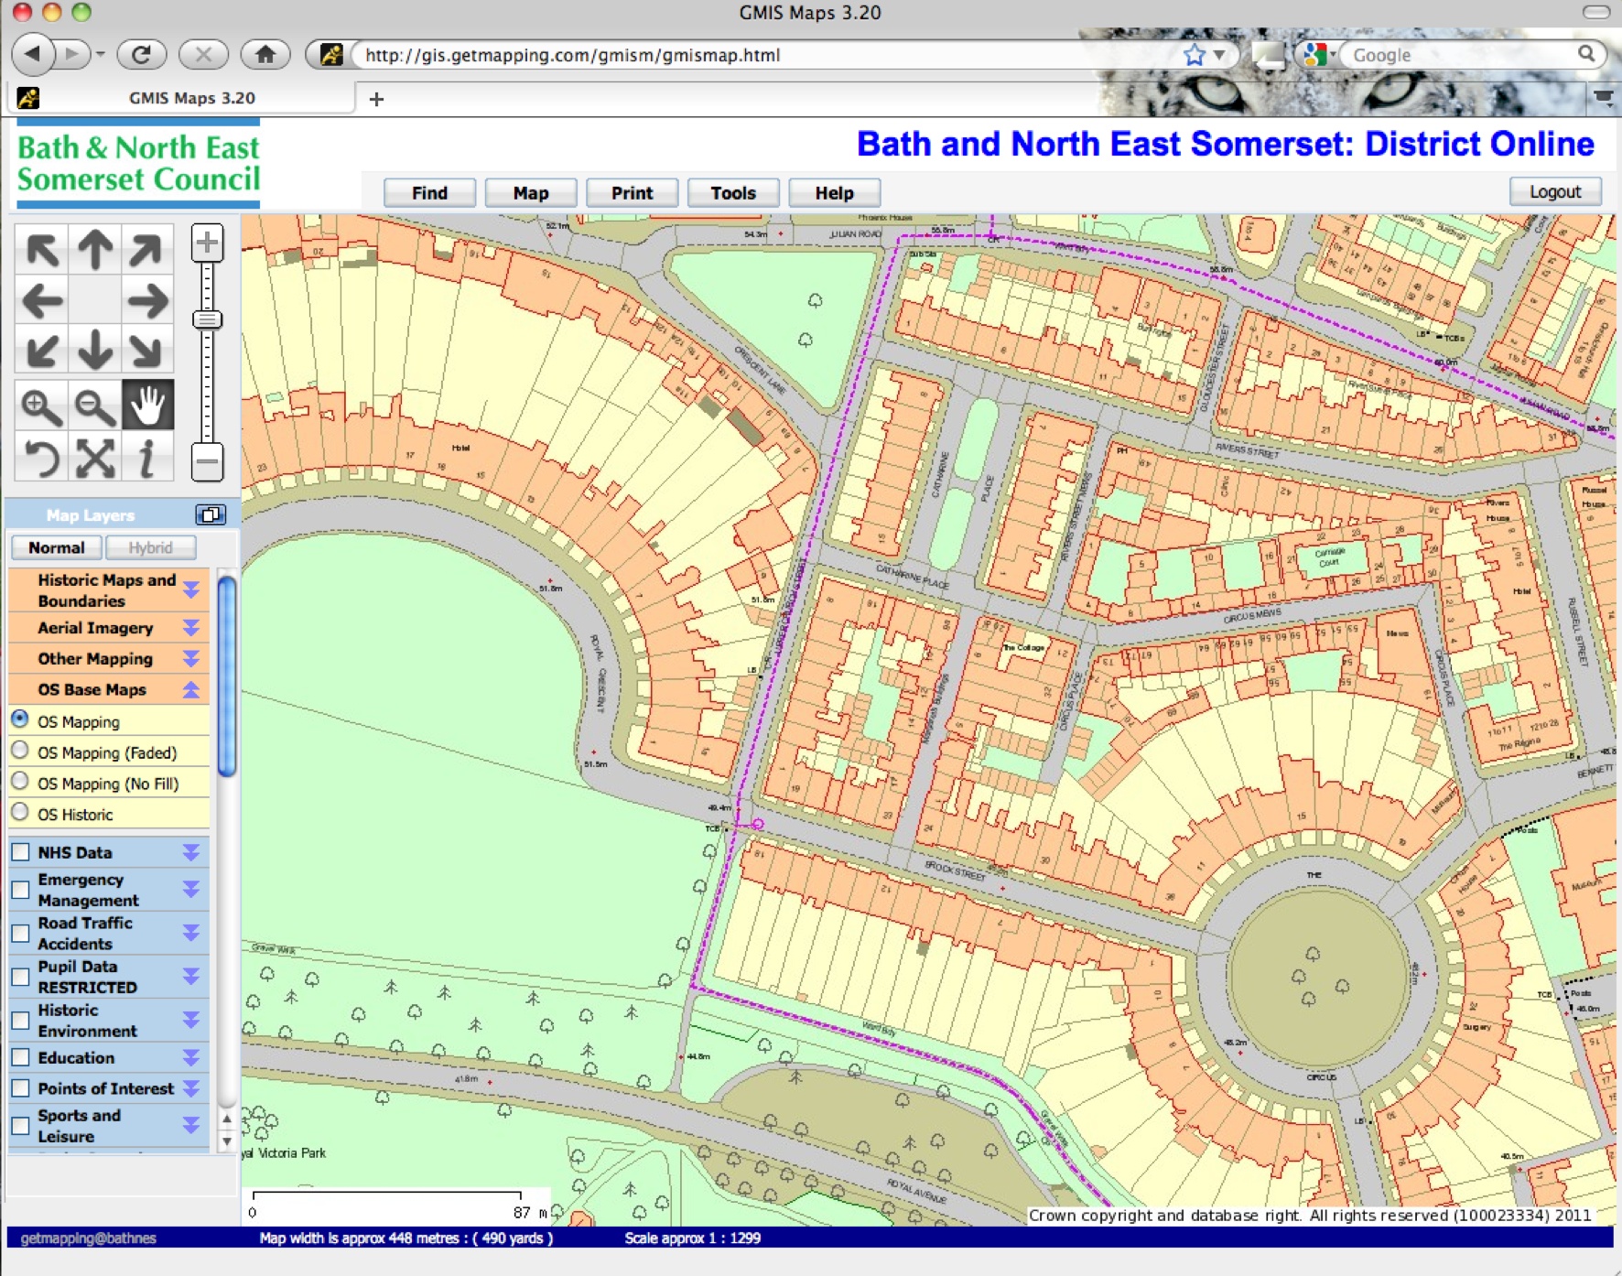
Task: Click the browser stop loading button
Action: click(x=203, y=55)
